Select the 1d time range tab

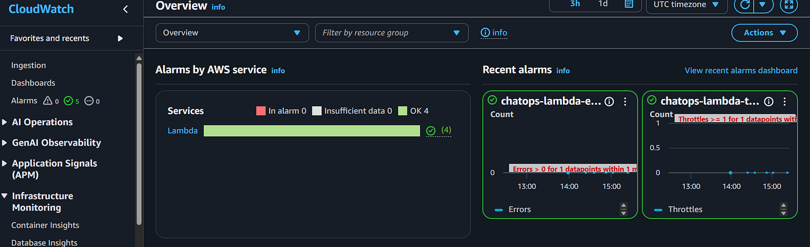(603, 3)
